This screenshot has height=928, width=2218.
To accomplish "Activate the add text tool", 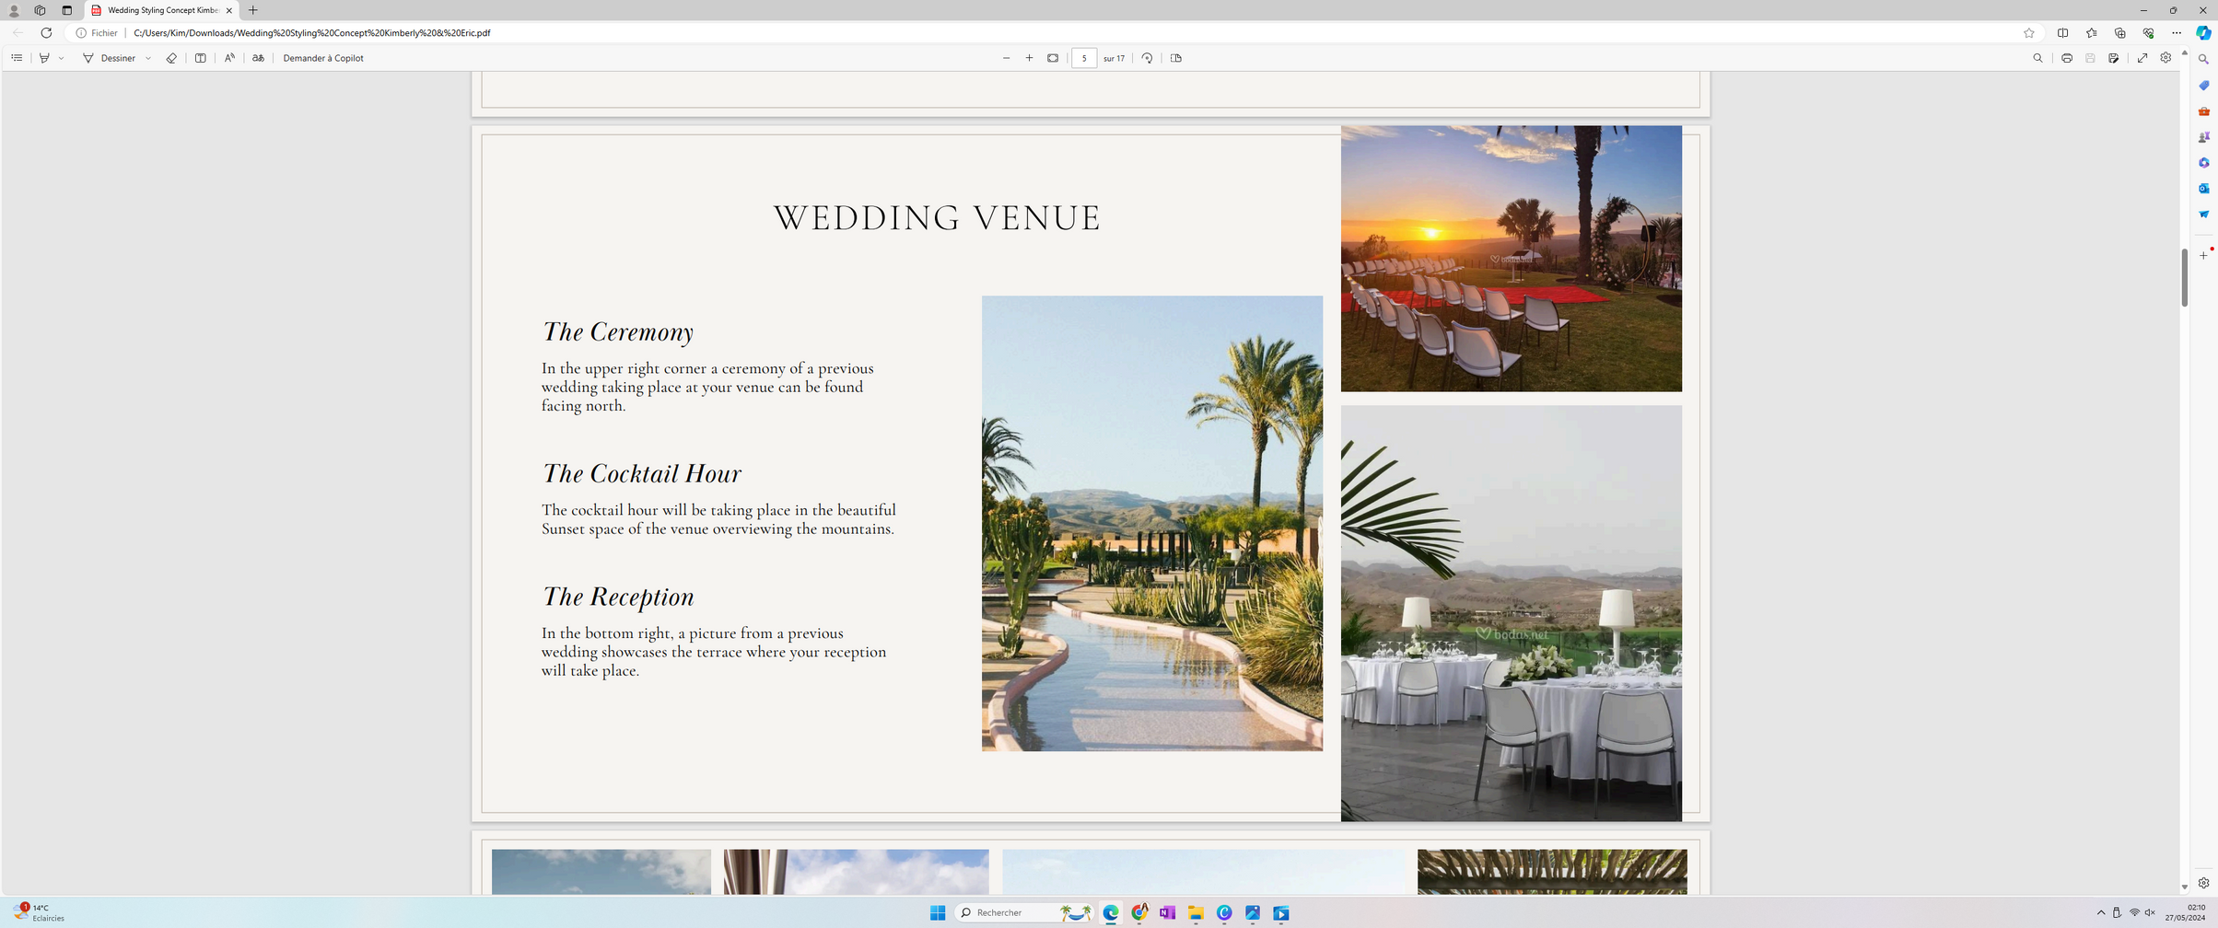I will pos(200,58).
